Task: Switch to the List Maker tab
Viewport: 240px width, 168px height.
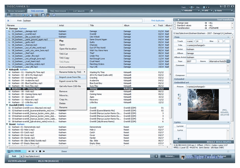Action: pyautogui.click(x=79, y=11)
